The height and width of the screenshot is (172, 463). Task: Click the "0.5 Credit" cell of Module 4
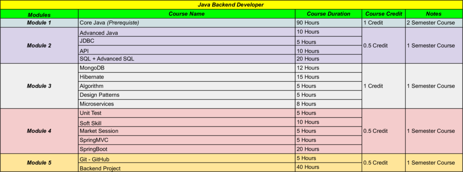click(x=383, y=131)
